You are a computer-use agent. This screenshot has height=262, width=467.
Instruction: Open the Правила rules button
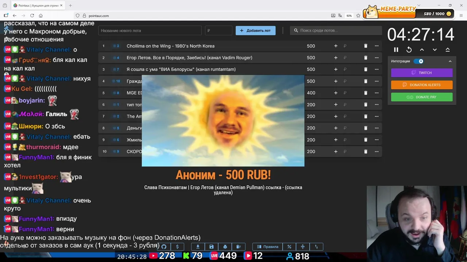click(x=267, y=247)
